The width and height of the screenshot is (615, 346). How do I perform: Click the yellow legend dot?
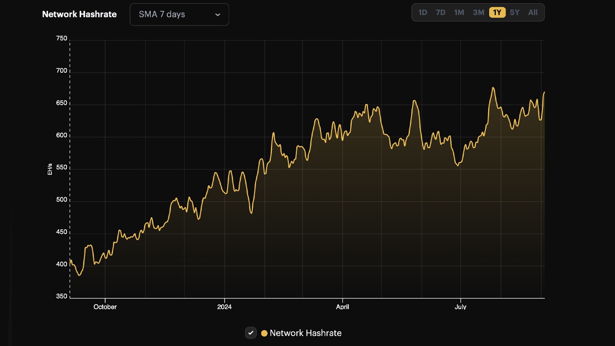[x=263, y=333]
